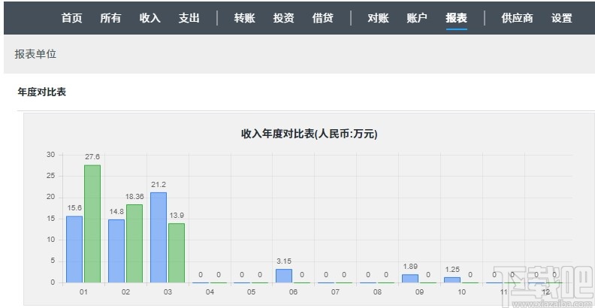Click the blue bar labeled 1.25

pos(452,280)
